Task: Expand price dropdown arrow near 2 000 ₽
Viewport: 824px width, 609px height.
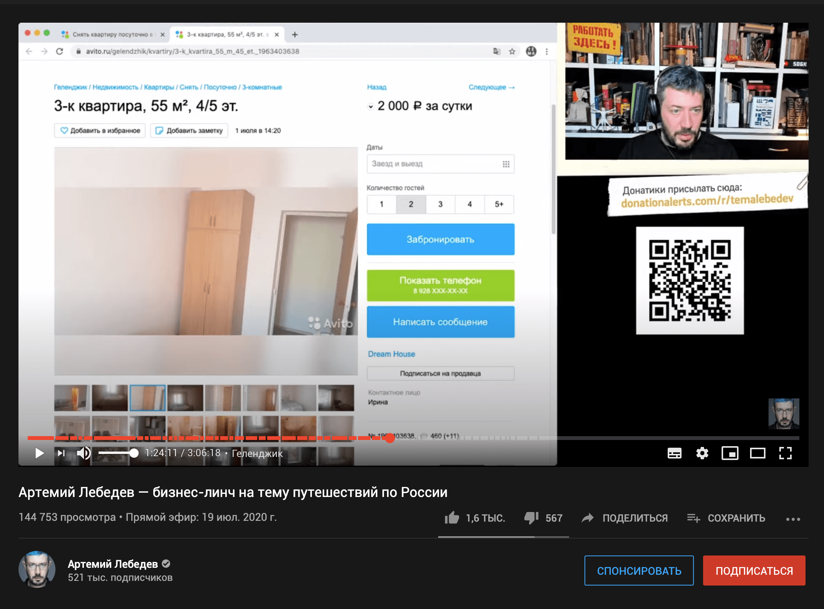Action: pyautogui.click(x=371, y=107)
